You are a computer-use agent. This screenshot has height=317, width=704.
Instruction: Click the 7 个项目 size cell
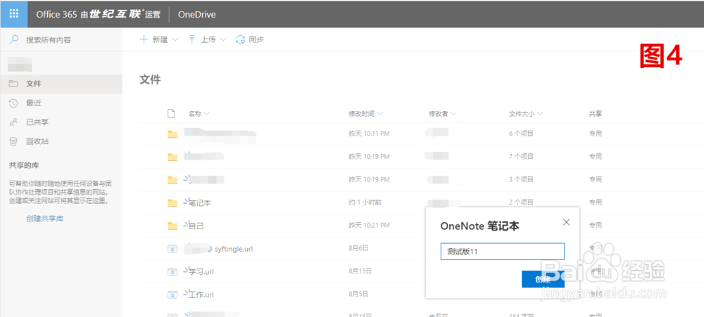coord(521,157)
